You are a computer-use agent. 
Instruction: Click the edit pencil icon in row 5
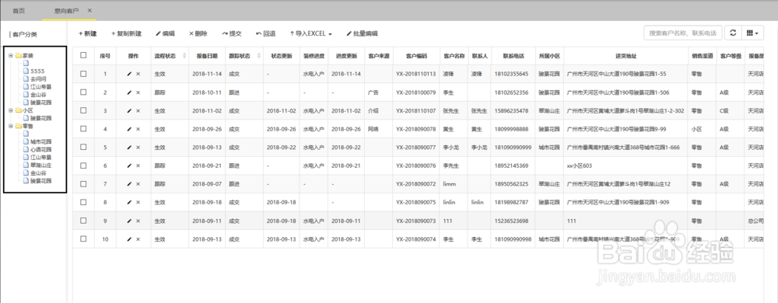129,147
